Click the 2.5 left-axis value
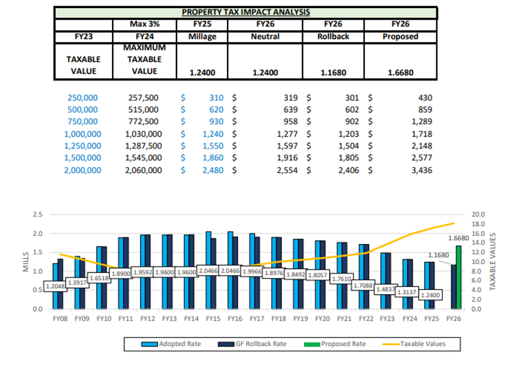505x369 pixels. [38, 215]
